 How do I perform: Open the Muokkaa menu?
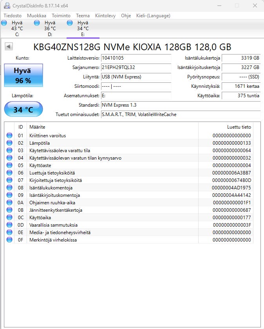(x=36, y=16)
